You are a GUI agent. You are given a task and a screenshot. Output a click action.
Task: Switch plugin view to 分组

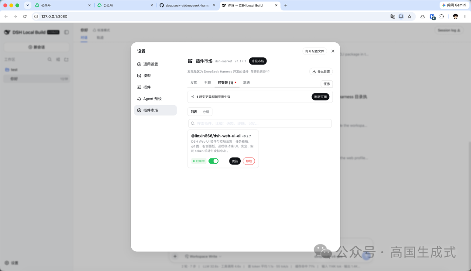pyautogui.click(x=206, y=112)
